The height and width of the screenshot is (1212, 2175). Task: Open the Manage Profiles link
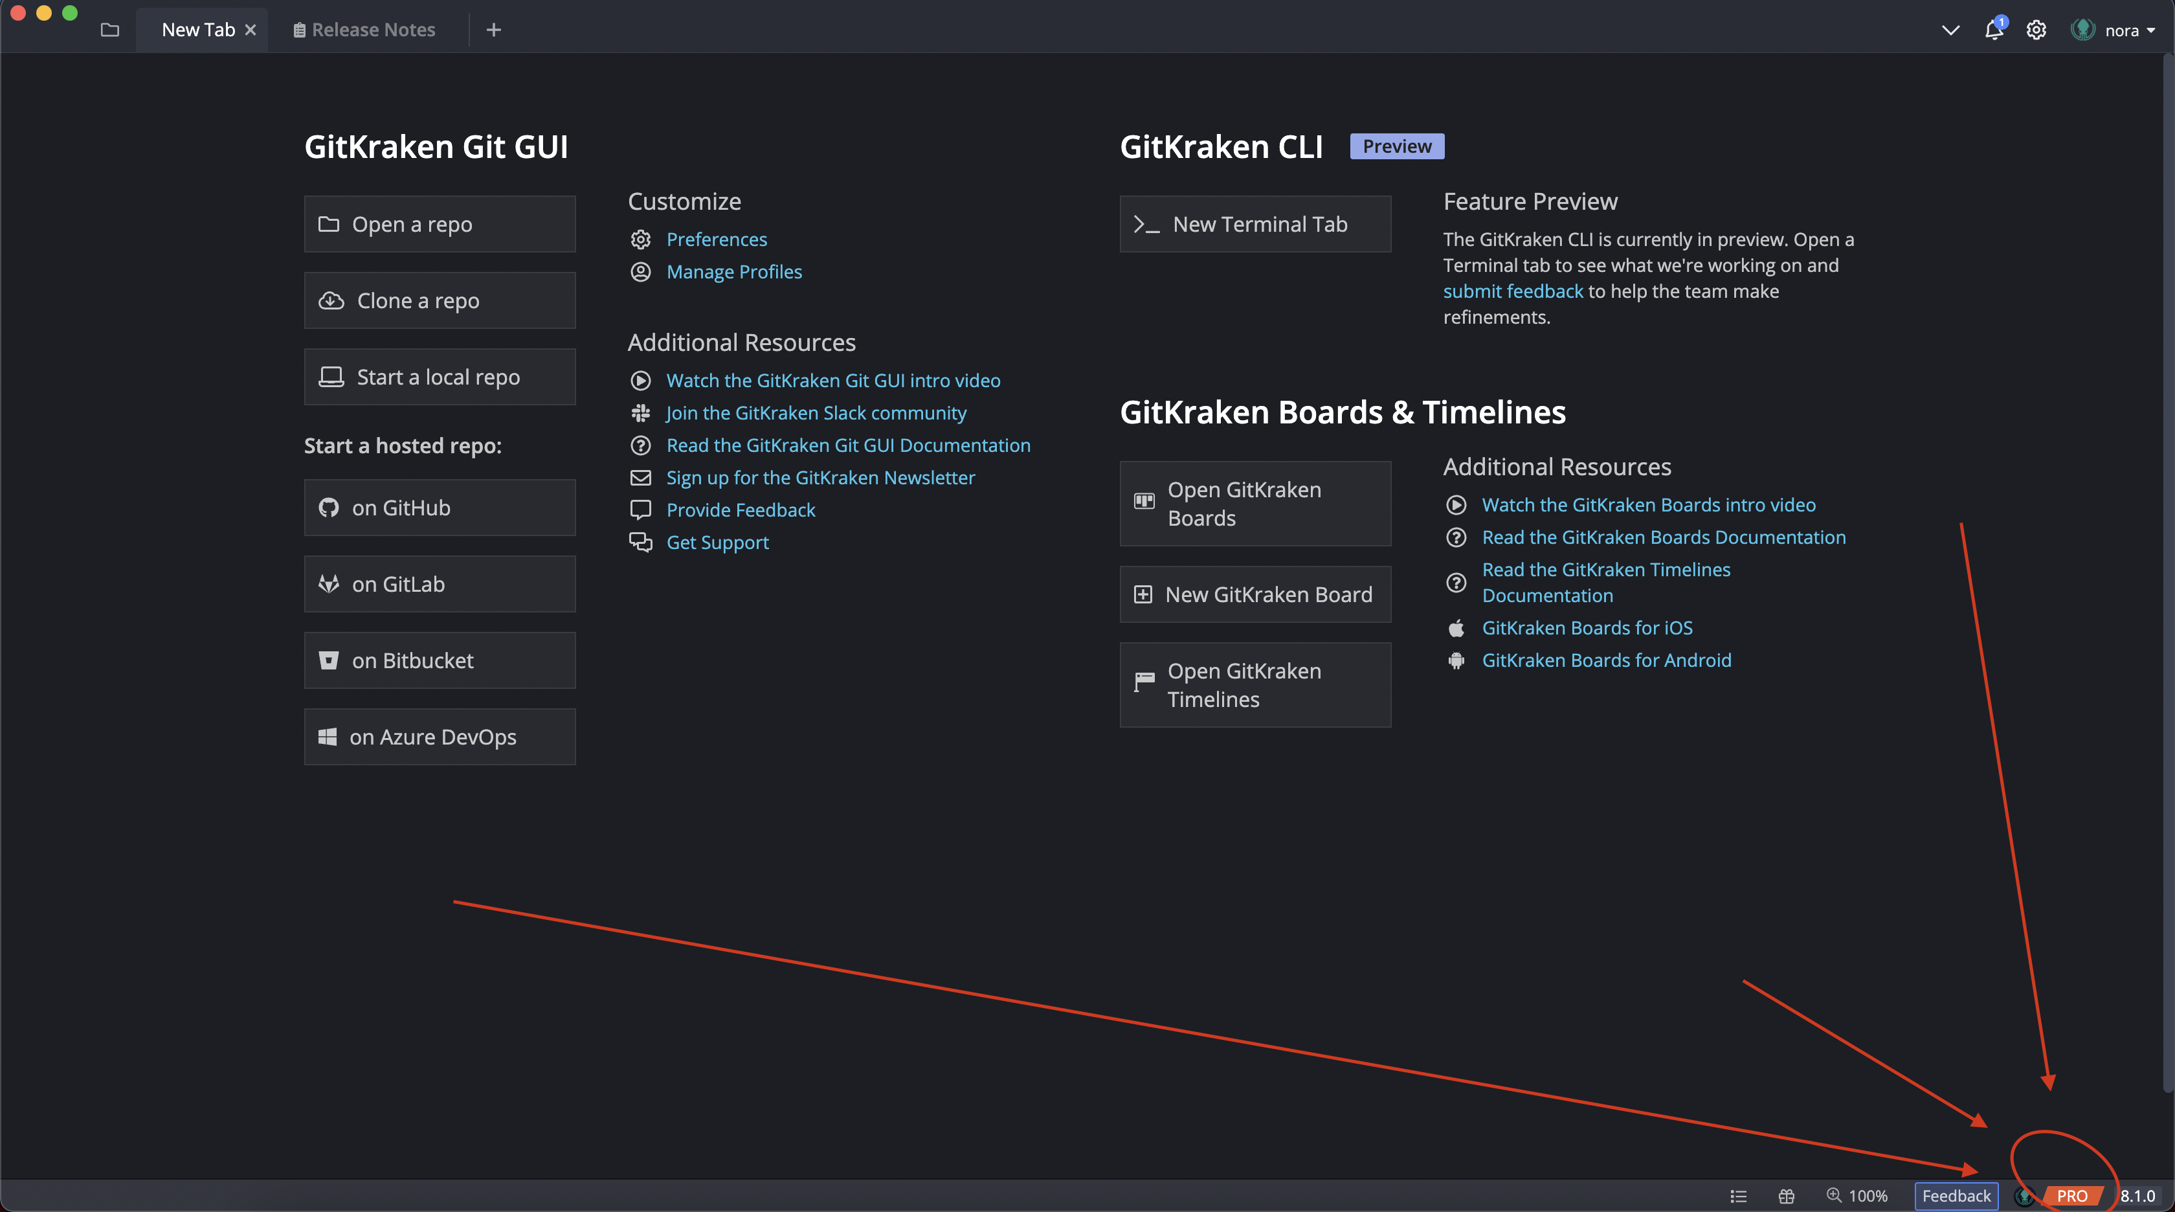[x=733, y=272]
